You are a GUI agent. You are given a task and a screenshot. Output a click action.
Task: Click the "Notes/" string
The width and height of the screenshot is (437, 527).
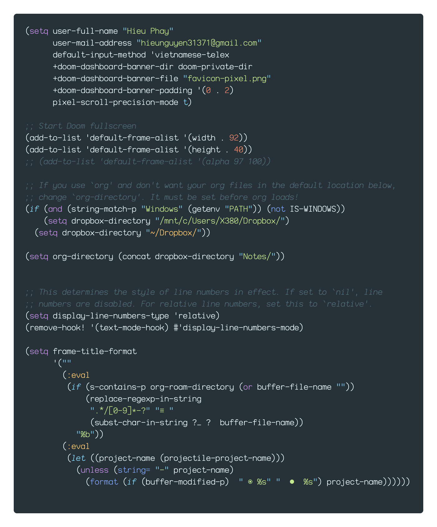coord(257,257)
